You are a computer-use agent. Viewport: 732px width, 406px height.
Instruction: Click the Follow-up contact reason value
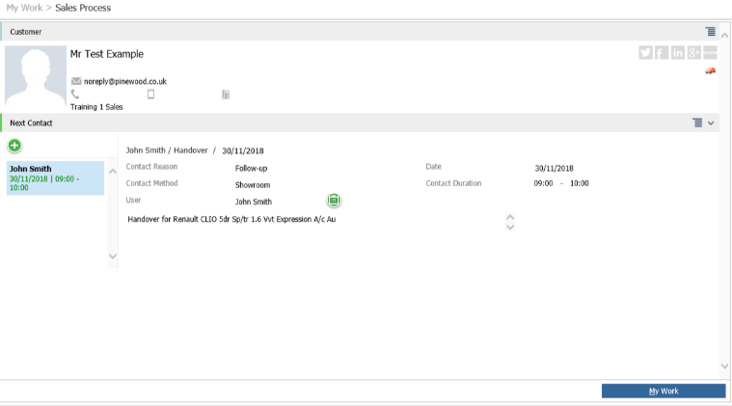coord(251,168)
